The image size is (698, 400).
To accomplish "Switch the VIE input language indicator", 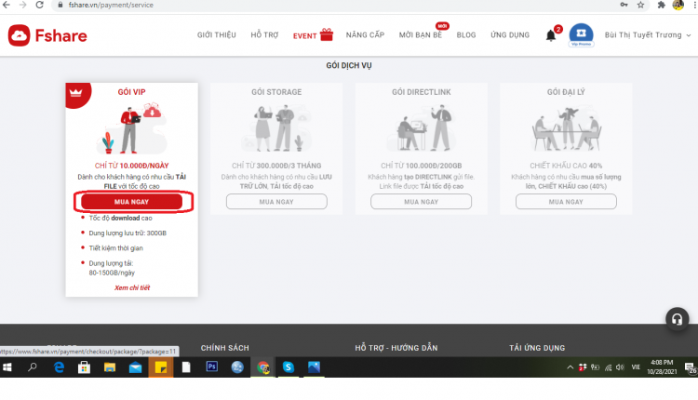I will (x=636, y=367).
